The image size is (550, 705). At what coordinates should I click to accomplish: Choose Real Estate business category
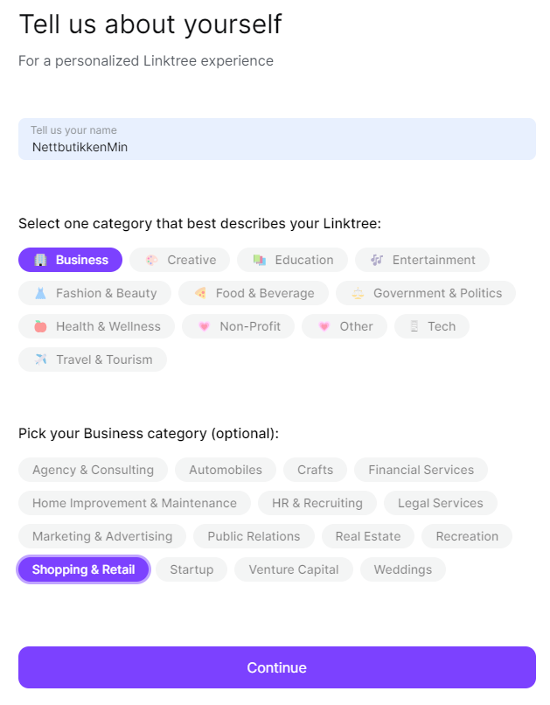tap(367, 536)
